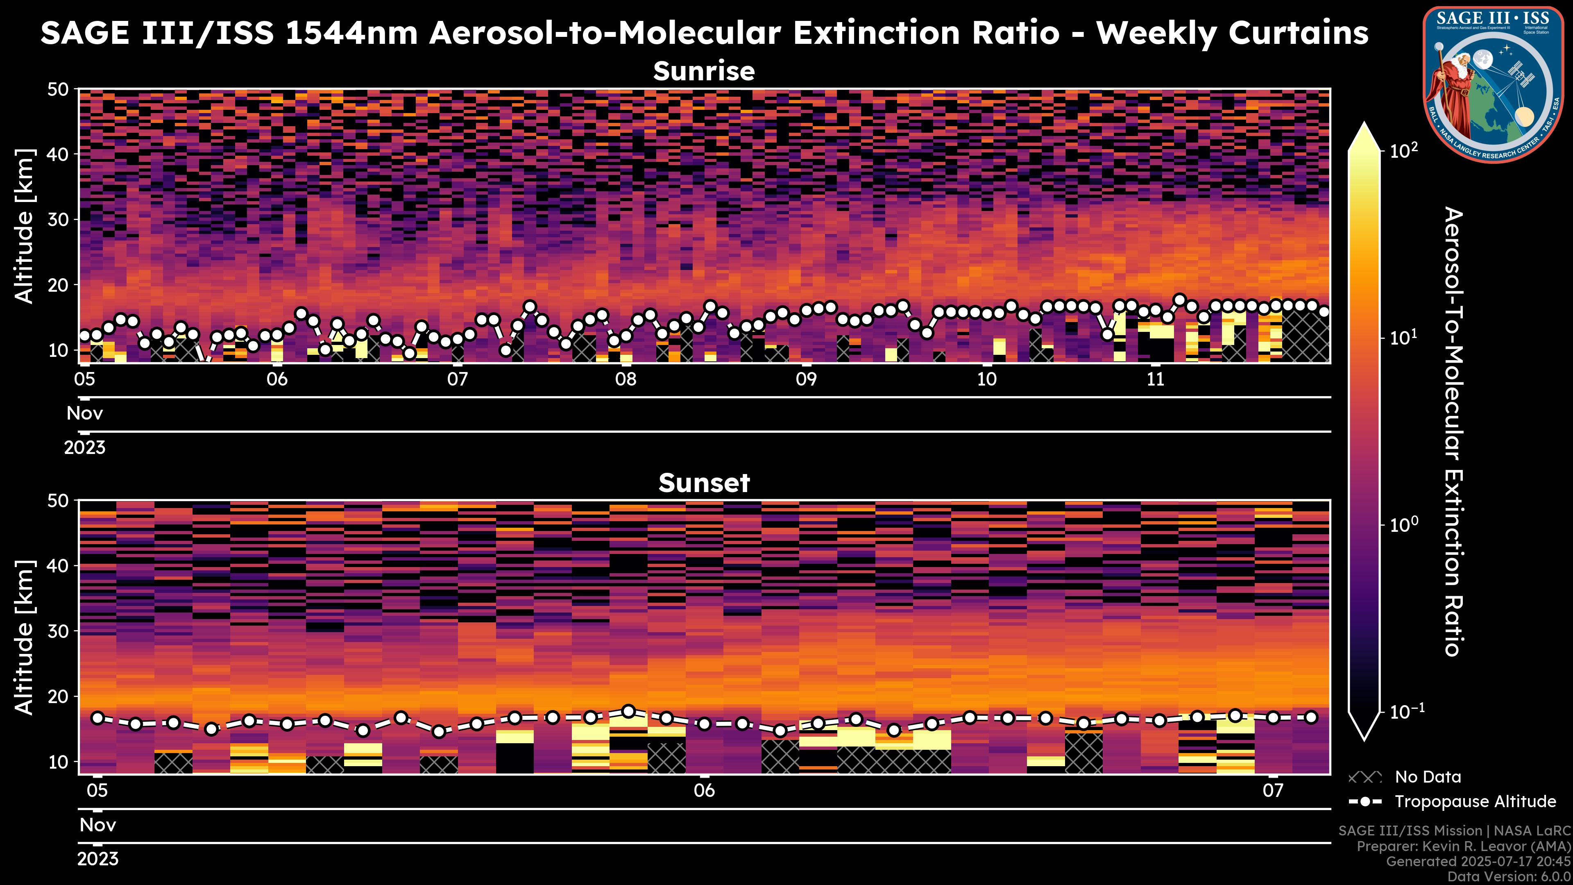Click the 11 date tick in Sunrise panel
This screenshot has width=1573, height=885.
[1155, 379]
